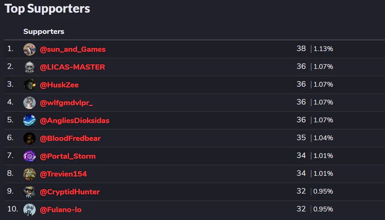Click sun_and_Games profile avatar
This screenshot has height=220, width=385.
coord(29,49)
